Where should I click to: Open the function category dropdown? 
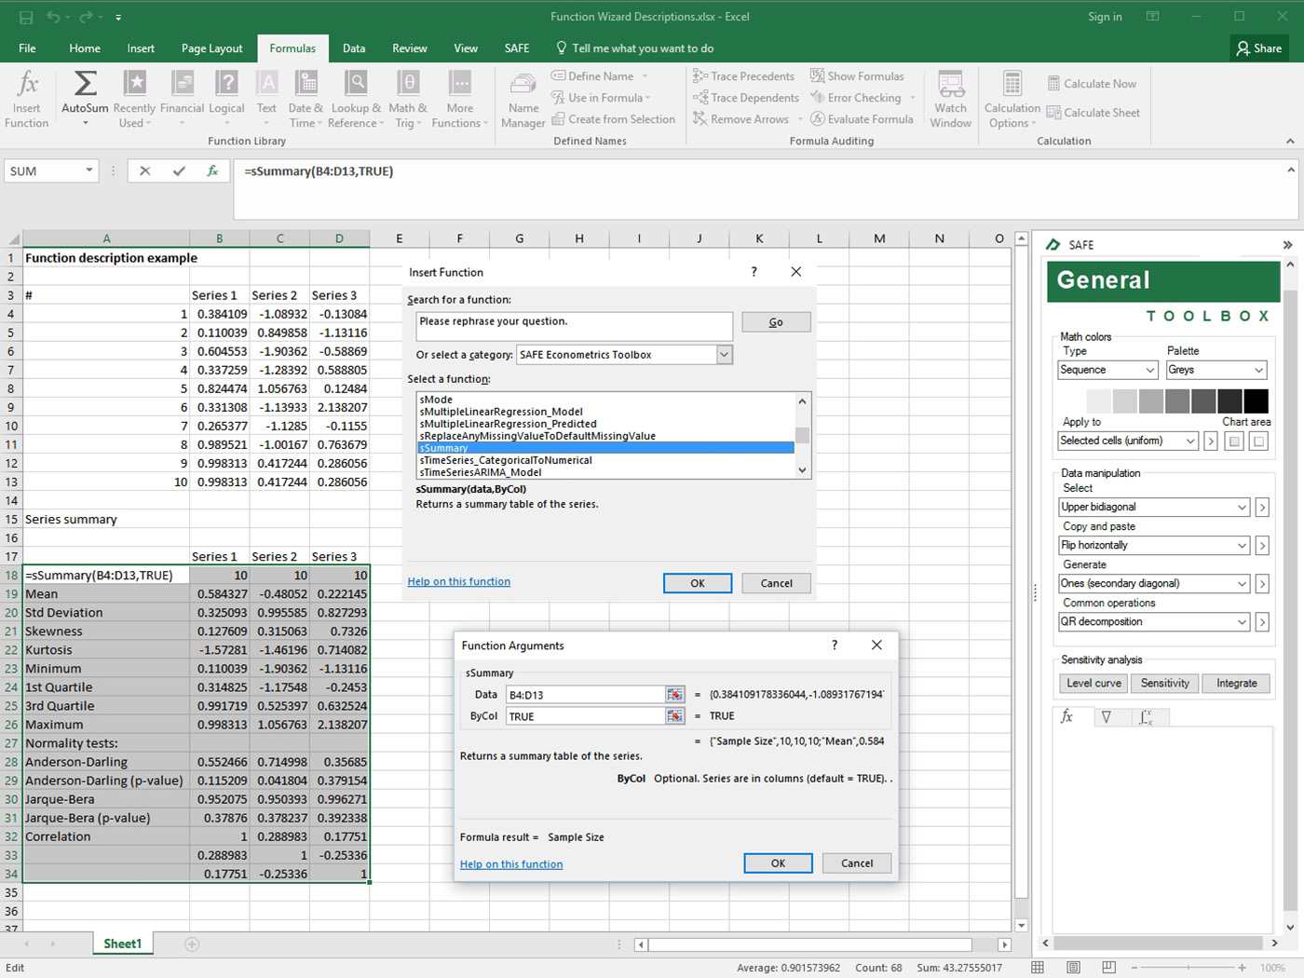pyautogui.click(x=725, y=355)
